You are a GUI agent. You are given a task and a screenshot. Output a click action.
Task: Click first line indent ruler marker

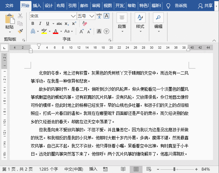point(39,45)
